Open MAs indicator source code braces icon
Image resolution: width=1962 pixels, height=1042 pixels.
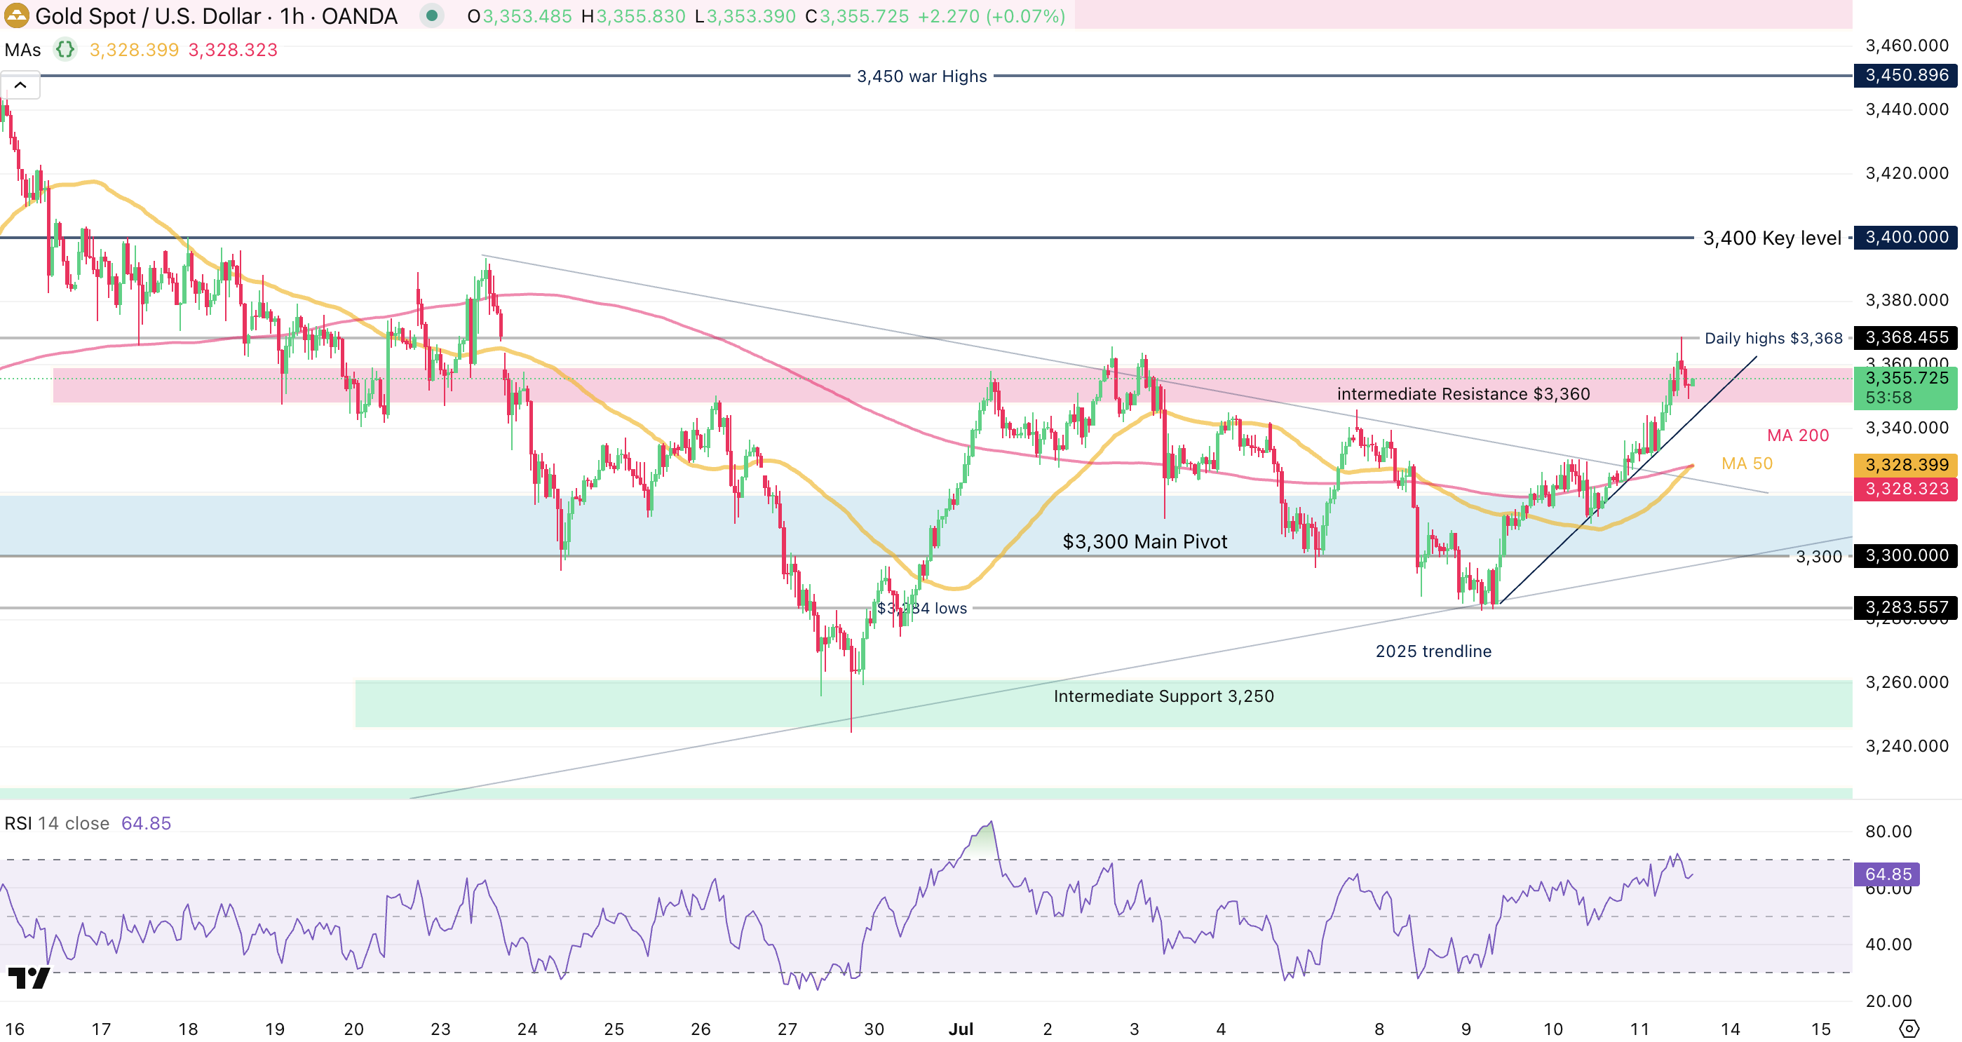(65, 50)
